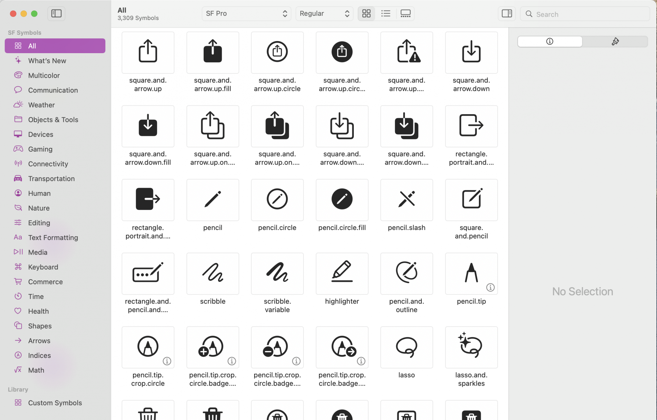The width and height of the screenshot is (657, 420).
Task: Click the Search field
Action: coord(585,14)
